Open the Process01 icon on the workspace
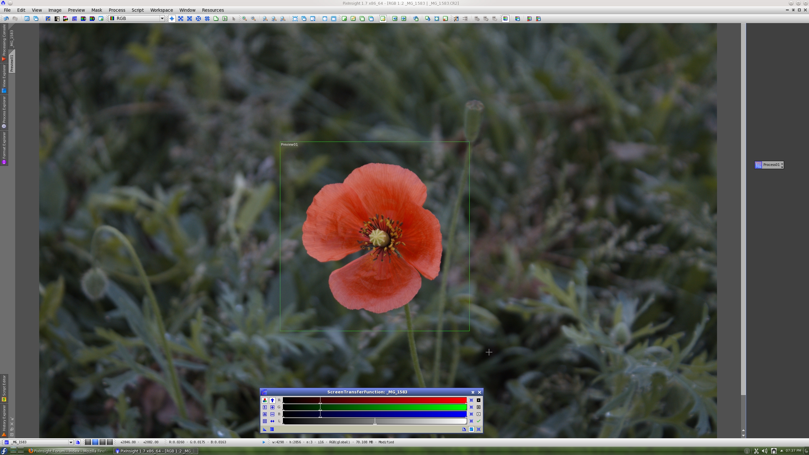The width and height of the screenshot is (809, 455). point(769,165)
